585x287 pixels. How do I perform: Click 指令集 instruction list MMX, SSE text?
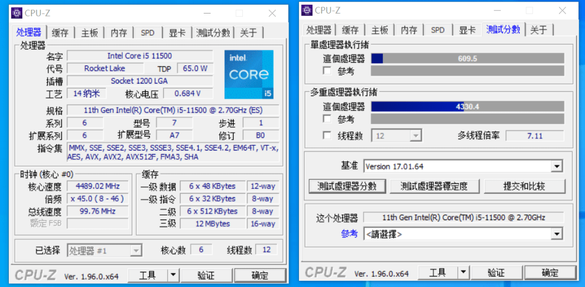click(x=173, y=152)
